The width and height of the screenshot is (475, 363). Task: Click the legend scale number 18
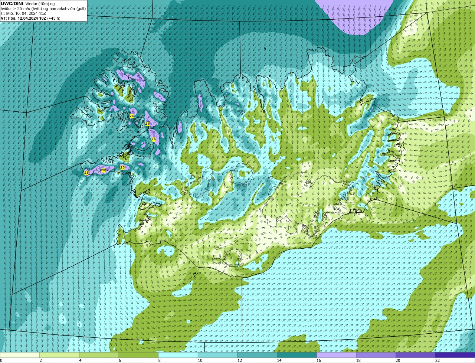[x=358, y=360]
